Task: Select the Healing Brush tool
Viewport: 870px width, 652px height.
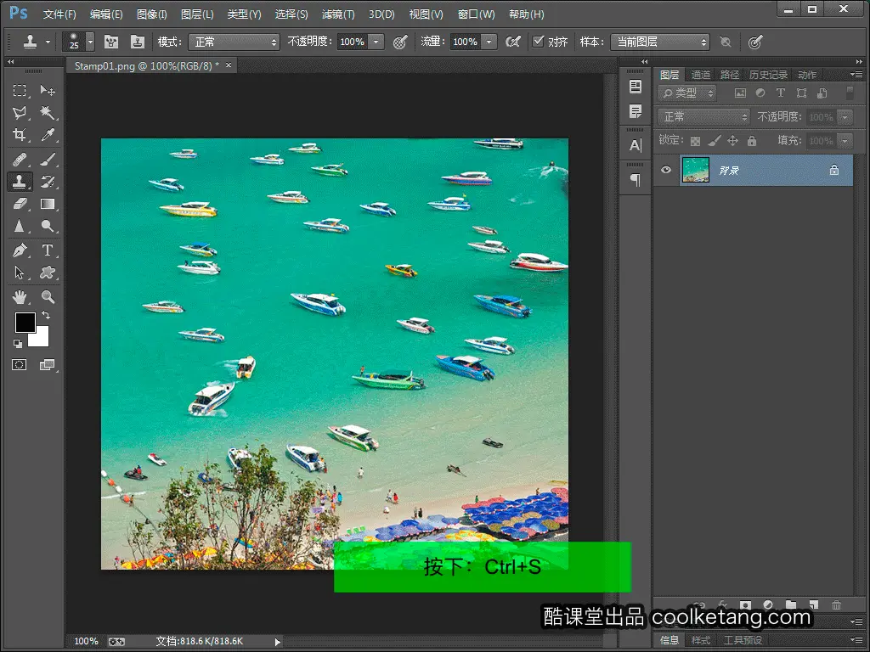Action: pos(20,160)
